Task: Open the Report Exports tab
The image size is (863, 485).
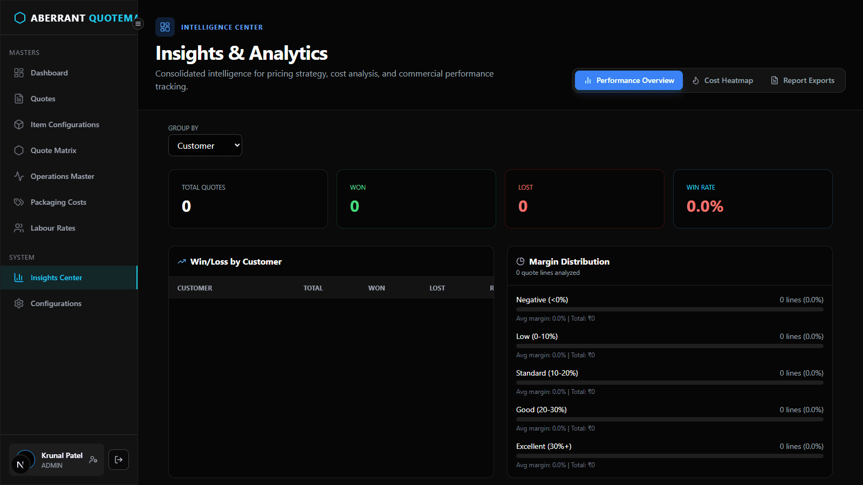Action: [803, 80]
